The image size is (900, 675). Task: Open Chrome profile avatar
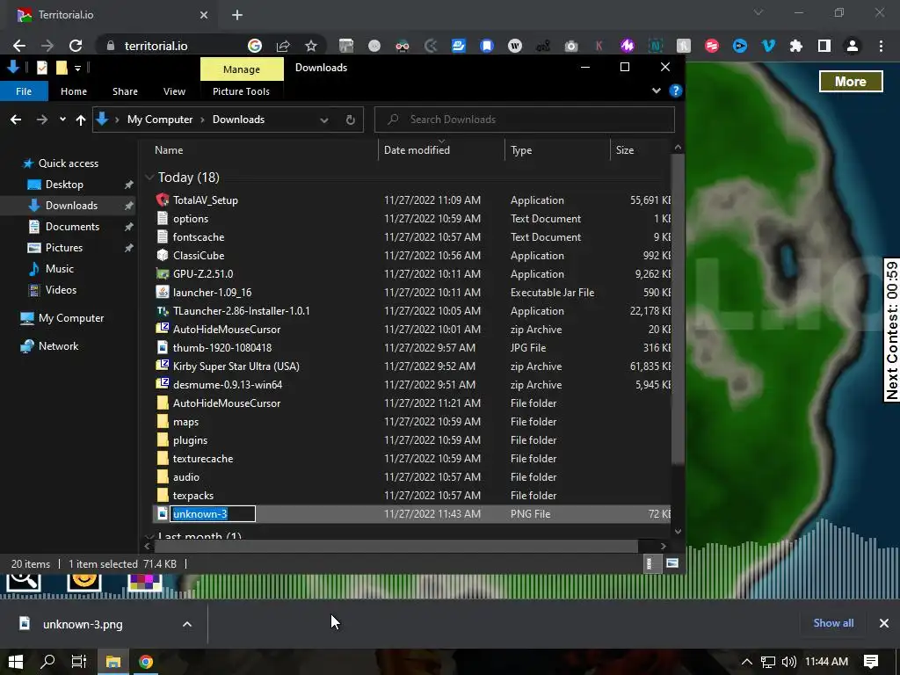click(x=853, y=46)
